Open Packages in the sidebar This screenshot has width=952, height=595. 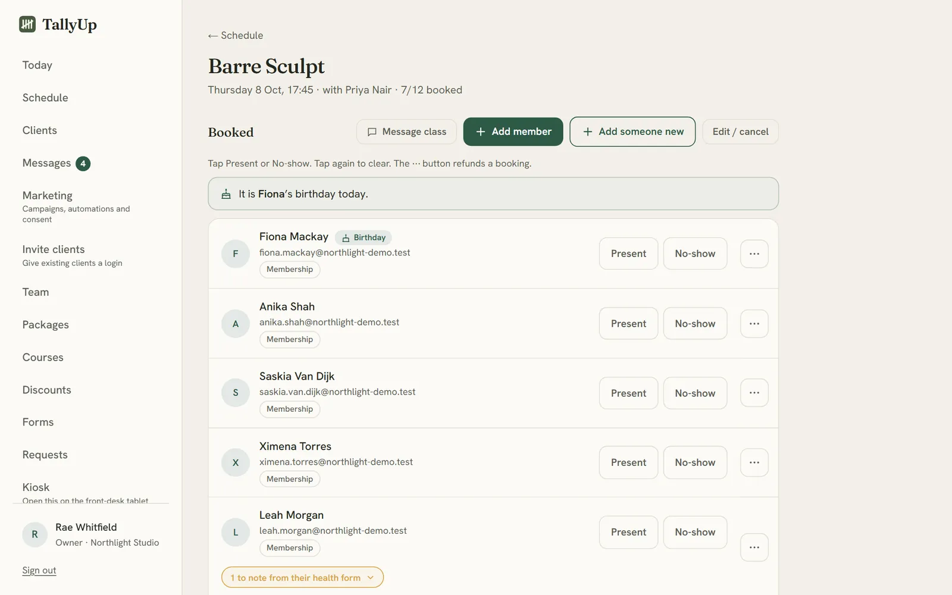pos(46,325)
